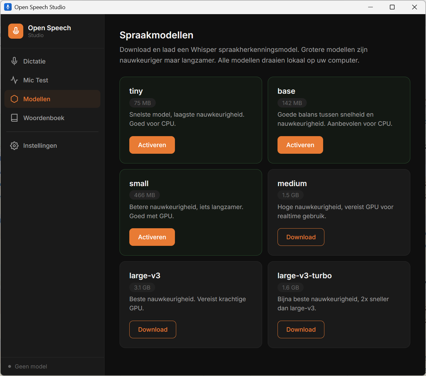Click the Geen model status dot

[9, 367]
